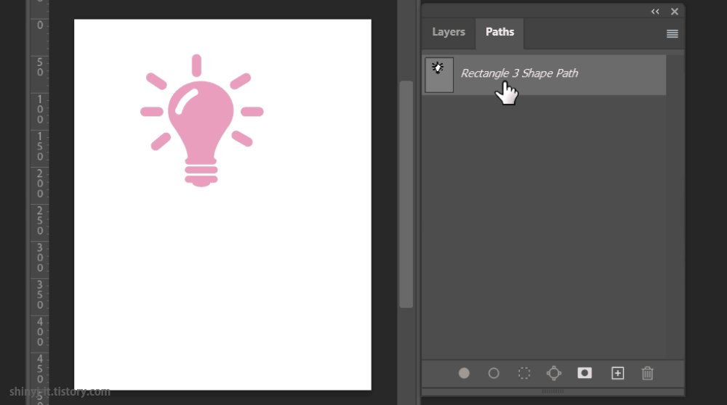Add a mask from the path
The width and height of the screenshot is (727, 405).
click(x=585, y=373)
